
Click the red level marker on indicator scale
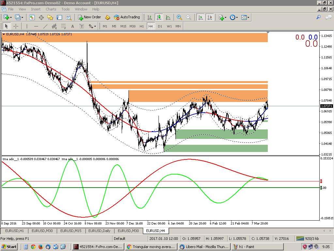click(321, 181)
